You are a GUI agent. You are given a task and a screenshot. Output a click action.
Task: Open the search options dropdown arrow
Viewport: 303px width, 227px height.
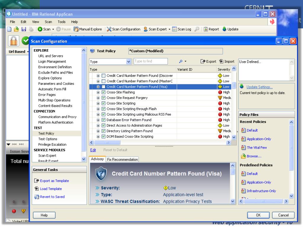[x=186, y=61]
